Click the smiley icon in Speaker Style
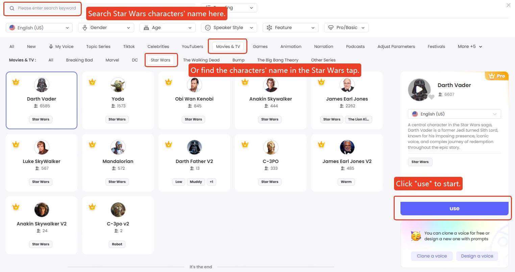 click(x=208, y=28)
